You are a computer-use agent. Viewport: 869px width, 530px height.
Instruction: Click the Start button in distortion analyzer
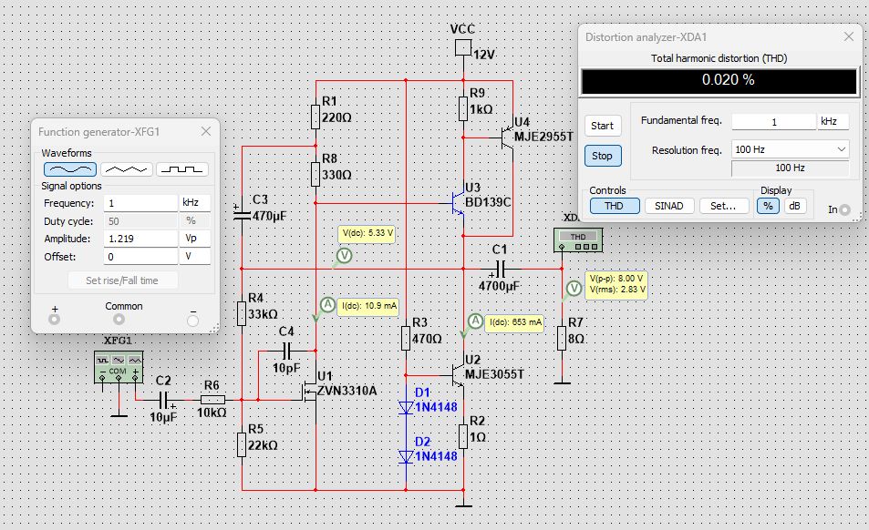pyautogui.click(x=603, y=126)
